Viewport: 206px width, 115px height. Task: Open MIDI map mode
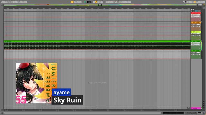click(192, 2)
